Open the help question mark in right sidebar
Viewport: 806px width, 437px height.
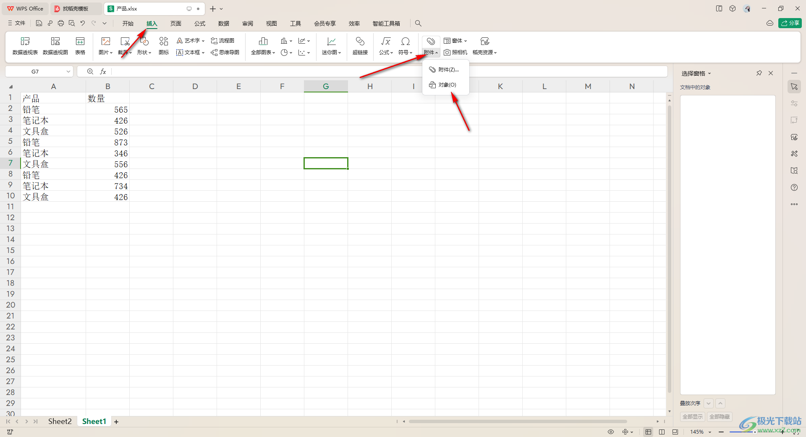coord(794,187)
